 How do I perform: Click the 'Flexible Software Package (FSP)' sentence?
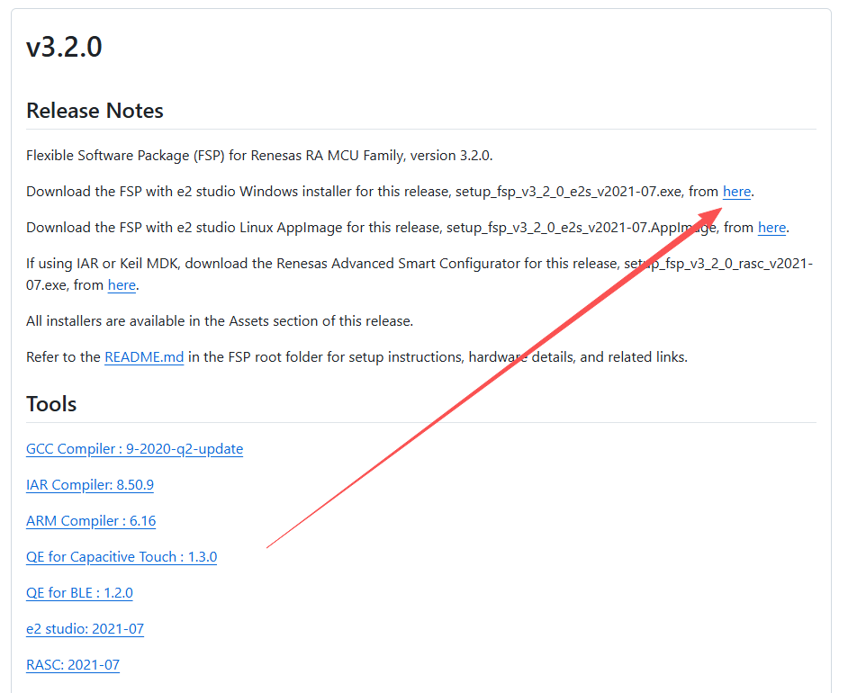point(259,156)
